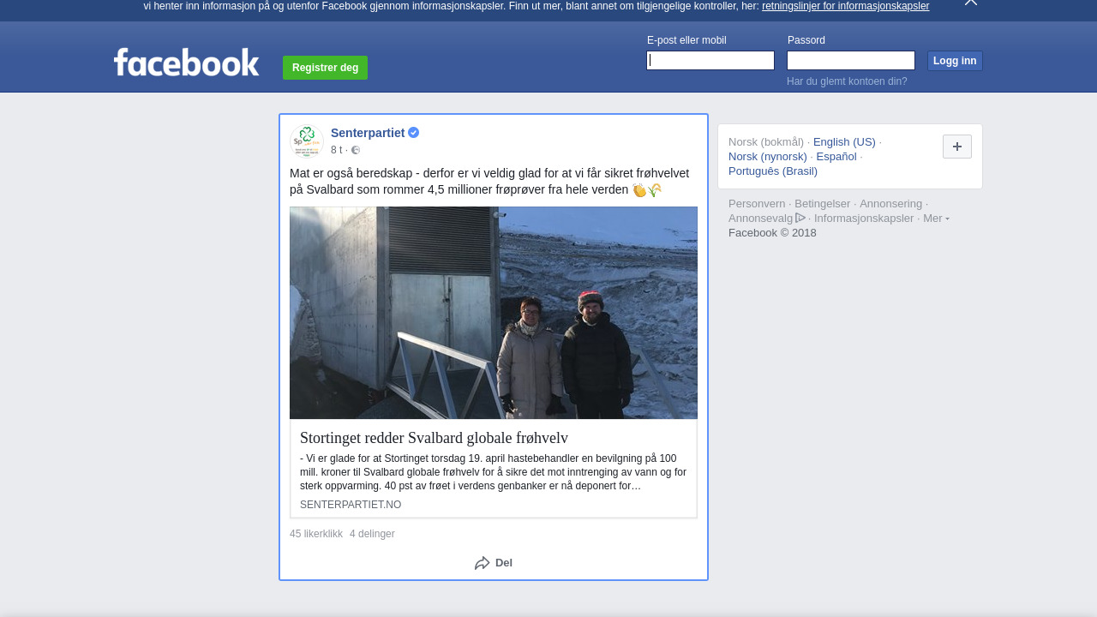Click the Facebook logo

pos(186,62)
